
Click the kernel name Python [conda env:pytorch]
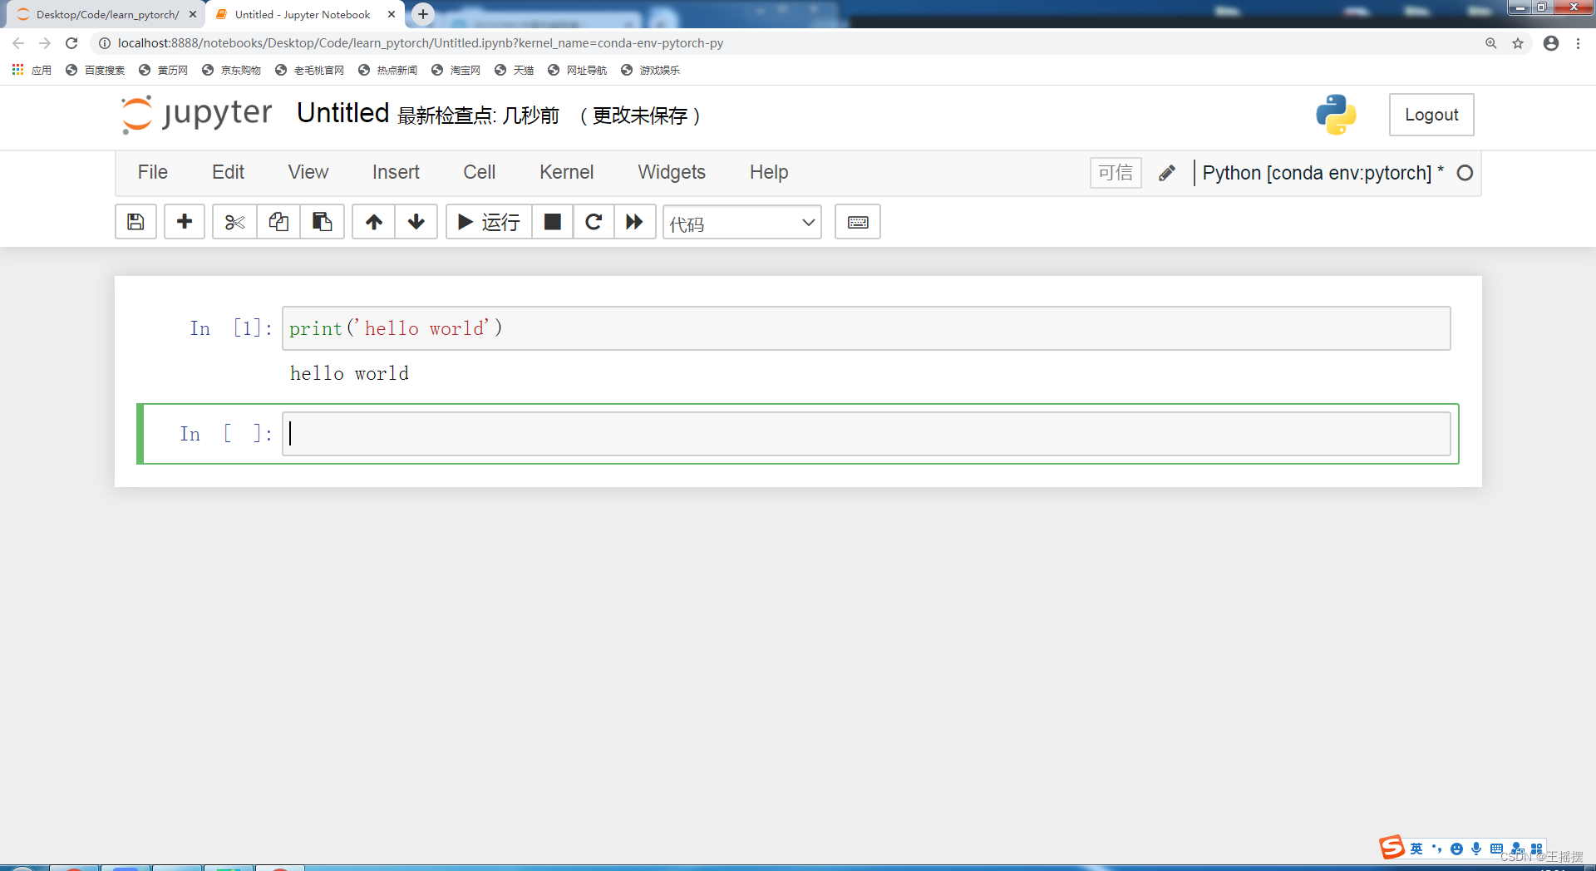pyautogui.click(x=1317, y=173)
